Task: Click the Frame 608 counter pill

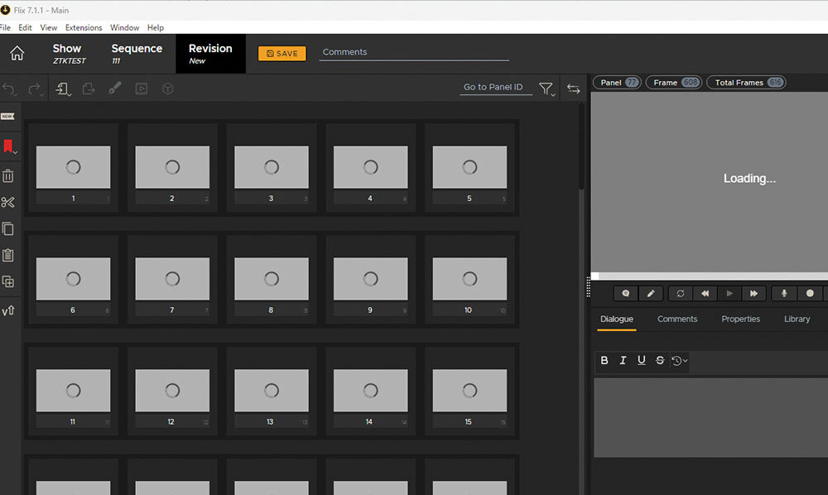Action: pos(674,82)
